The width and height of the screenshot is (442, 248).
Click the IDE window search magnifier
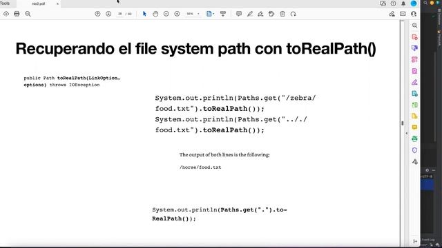point(425,3)
